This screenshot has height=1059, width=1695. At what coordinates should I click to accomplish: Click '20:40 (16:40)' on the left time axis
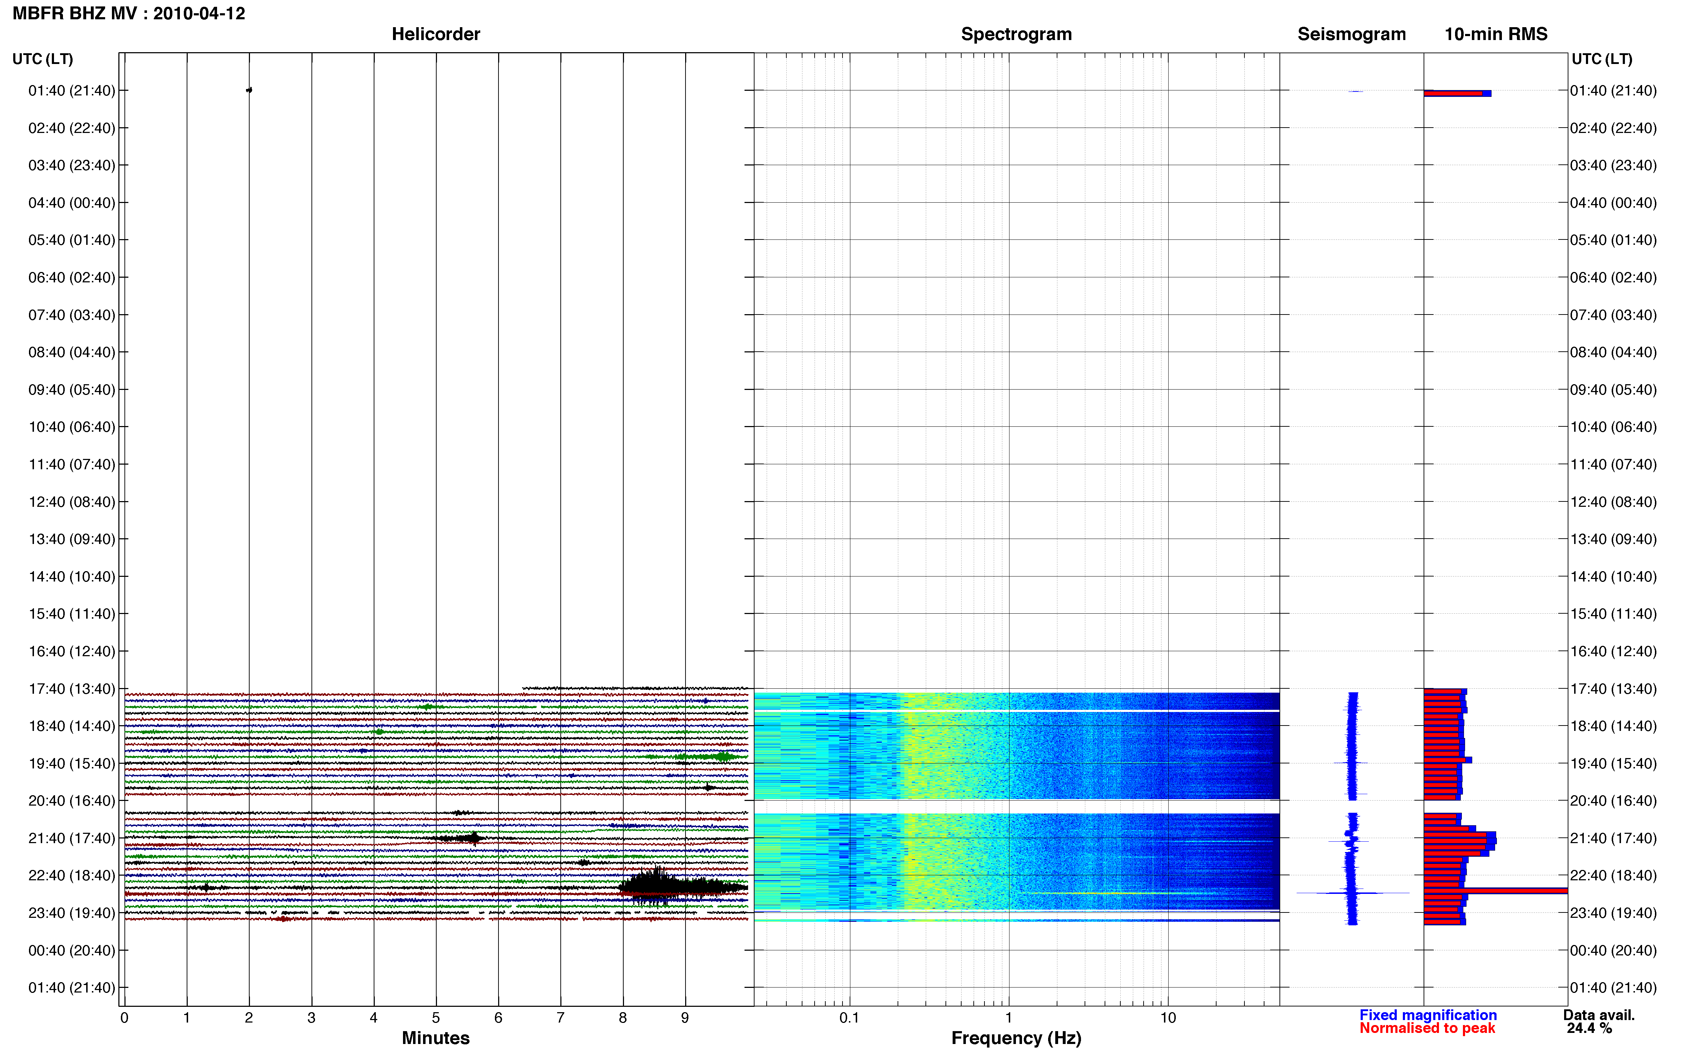72,801
